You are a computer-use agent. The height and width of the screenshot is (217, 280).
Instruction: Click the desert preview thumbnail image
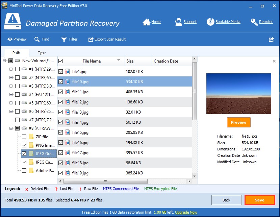[238, 94]
